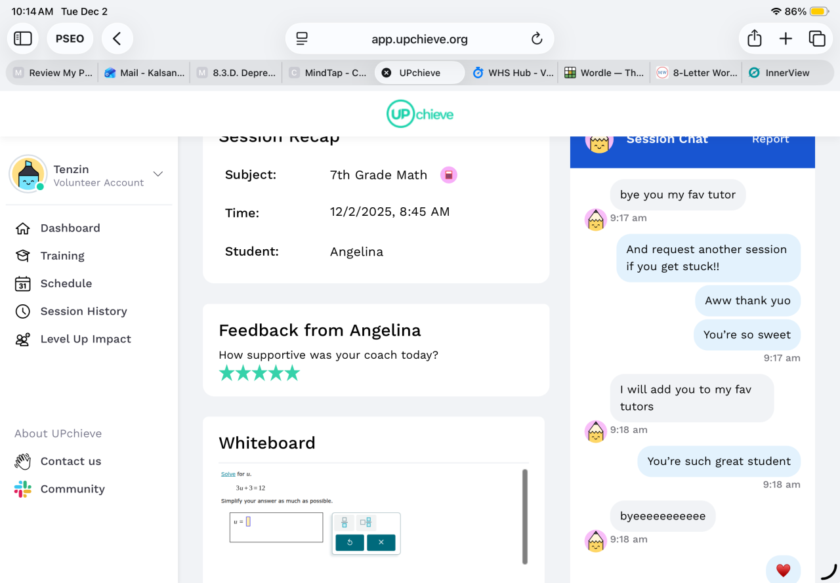Click the Training graduation cap icon
This screenshot has height=583, width=840.
23,256
